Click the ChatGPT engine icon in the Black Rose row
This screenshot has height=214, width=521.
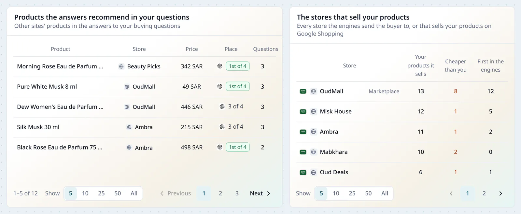pos(220,147)
